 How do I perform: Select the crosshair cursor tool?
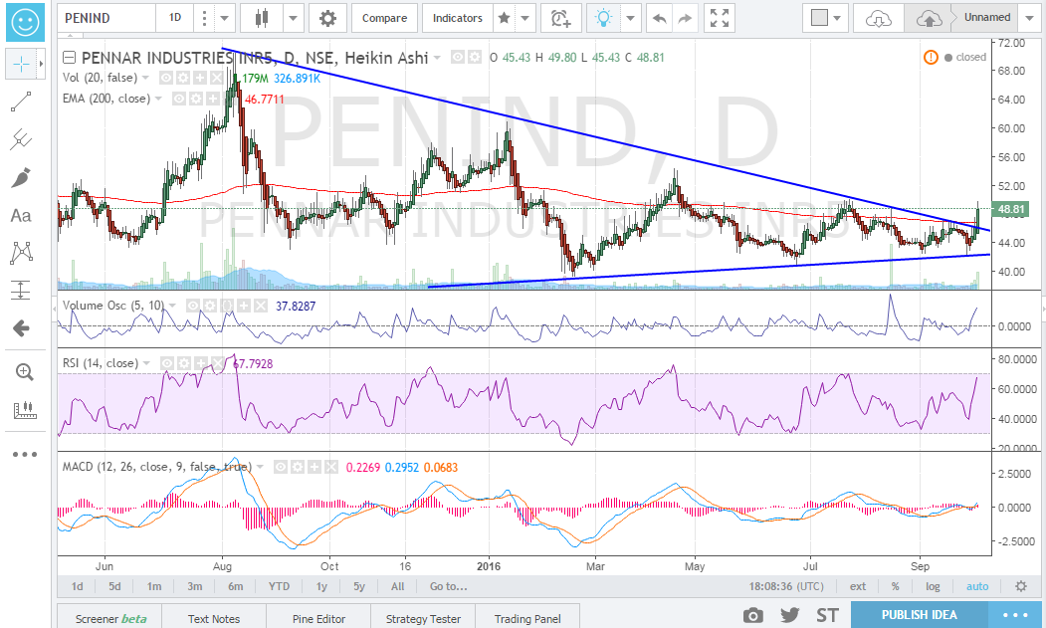(x=22, y=64)
